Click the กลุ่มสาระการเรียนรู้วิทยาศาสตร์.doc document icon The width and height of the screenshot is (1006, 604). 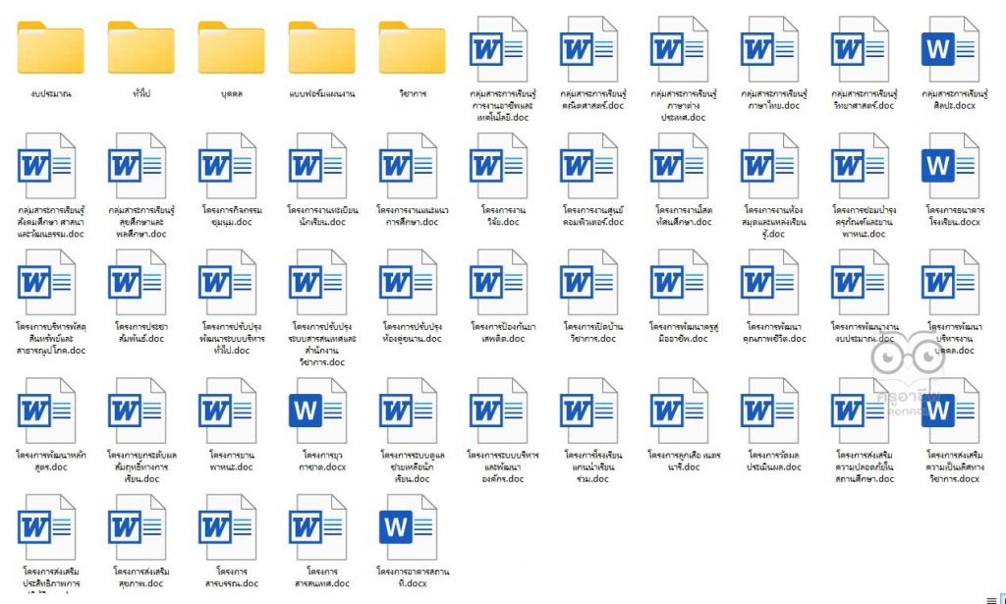861,49
